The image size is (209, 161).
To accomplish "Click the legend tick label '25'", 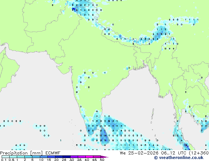I will [x=64, y=160].
